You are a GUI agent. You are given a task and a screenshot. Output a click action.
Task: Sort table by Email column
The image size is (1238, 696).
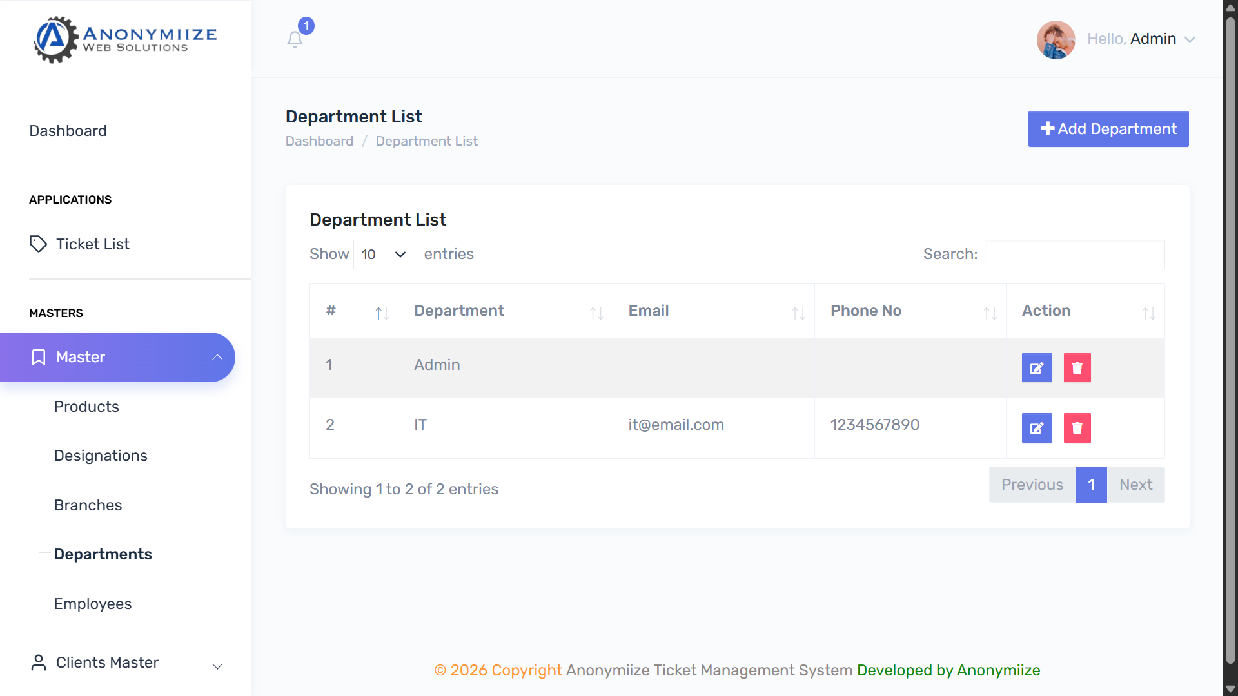click(714, 311)
